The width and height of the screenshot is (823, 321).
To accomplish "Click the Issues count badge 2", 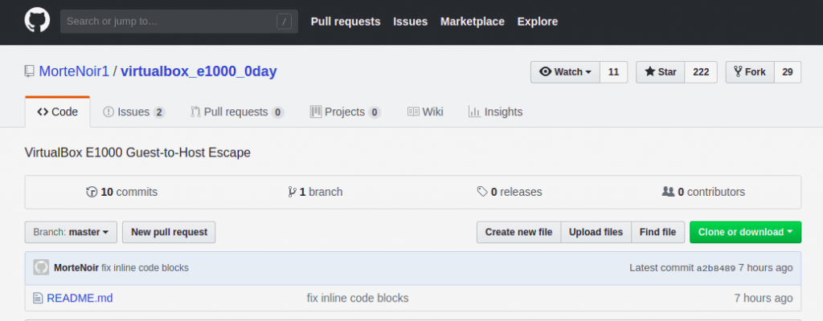I will point(160,112).
